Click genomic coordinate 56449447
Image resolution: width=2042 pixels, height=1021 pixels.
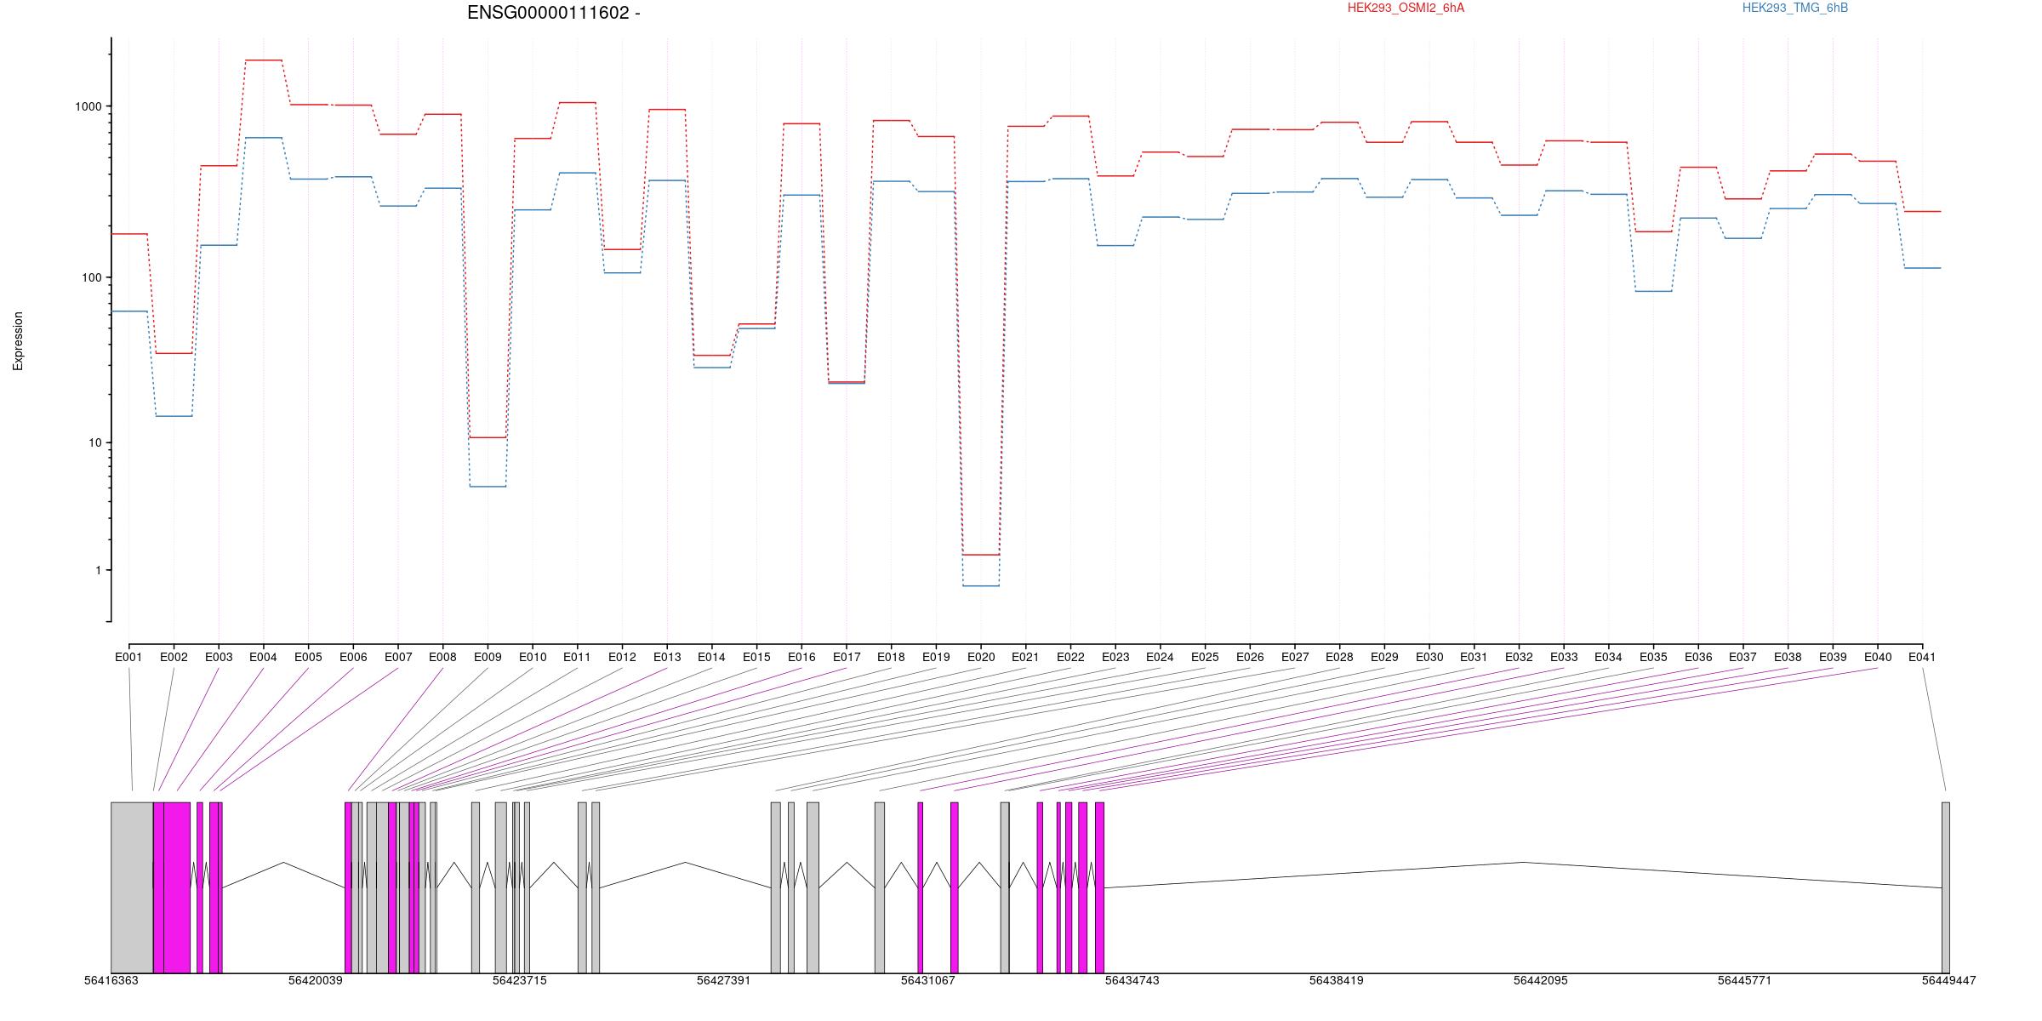(x=1949, y=980)
